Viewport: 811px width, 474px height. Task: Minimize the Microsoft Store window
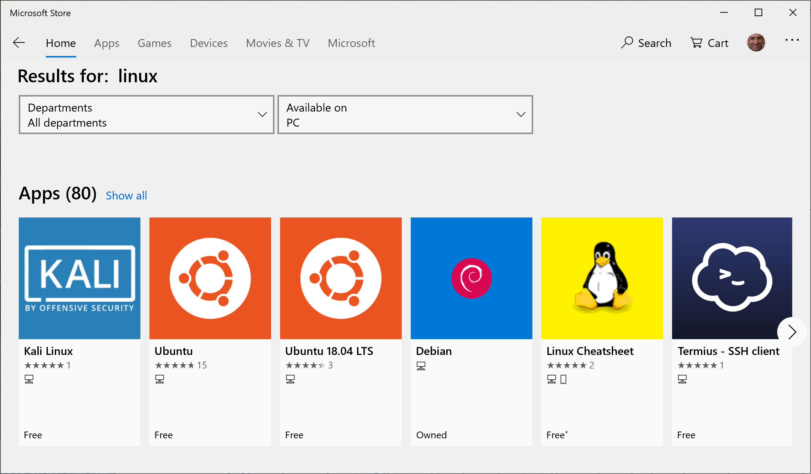pyautogui.click(x=724, y=13)
